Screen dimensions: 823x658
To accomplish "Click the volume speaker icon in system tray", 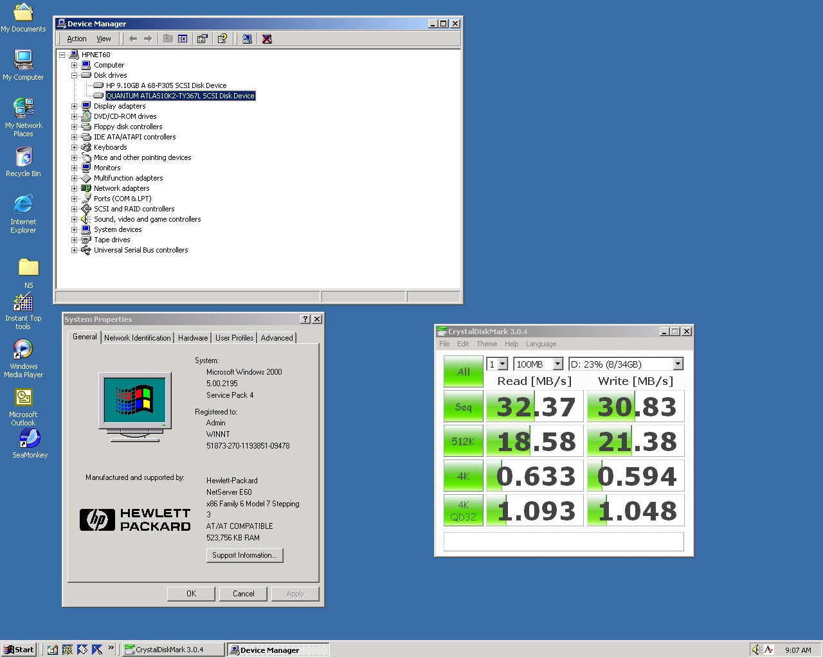I will pyautogui.click(x=756, y=650).
